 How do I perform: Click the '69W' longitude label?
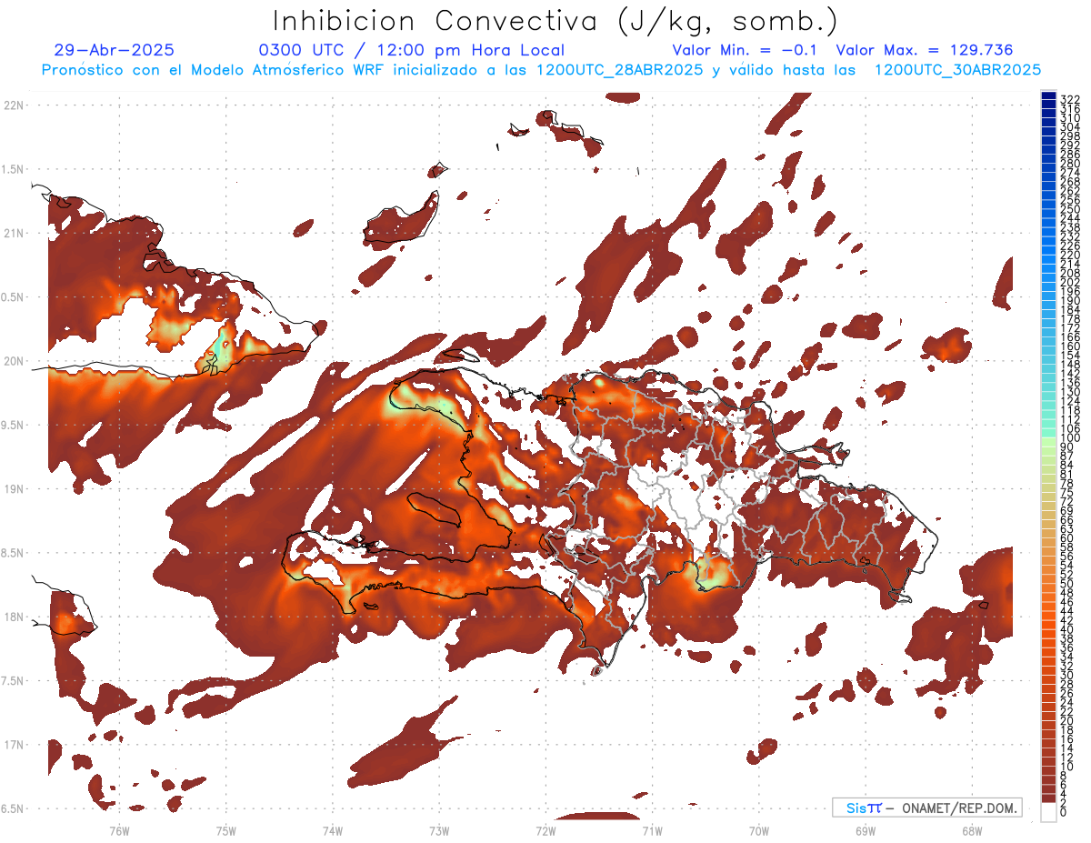[x=866, y=829]
